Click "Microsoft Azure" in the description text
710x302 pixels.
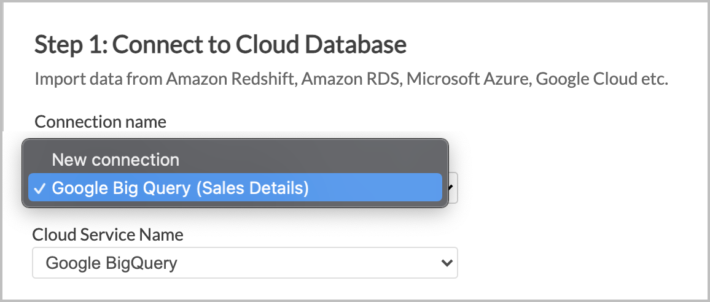point(469,79)
